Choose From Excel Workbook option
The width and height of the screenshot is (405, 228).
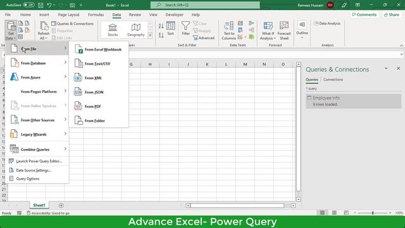click(99, 49)
